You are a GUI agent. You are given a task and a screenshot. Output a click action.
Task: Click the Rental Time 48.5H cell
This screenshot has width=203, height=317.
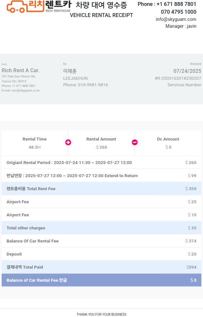coord(35,143)
